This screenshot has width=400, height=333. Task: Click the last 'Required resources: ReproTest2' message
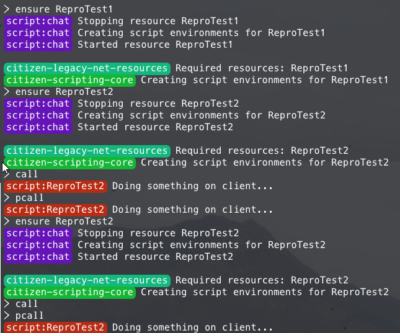262,280
